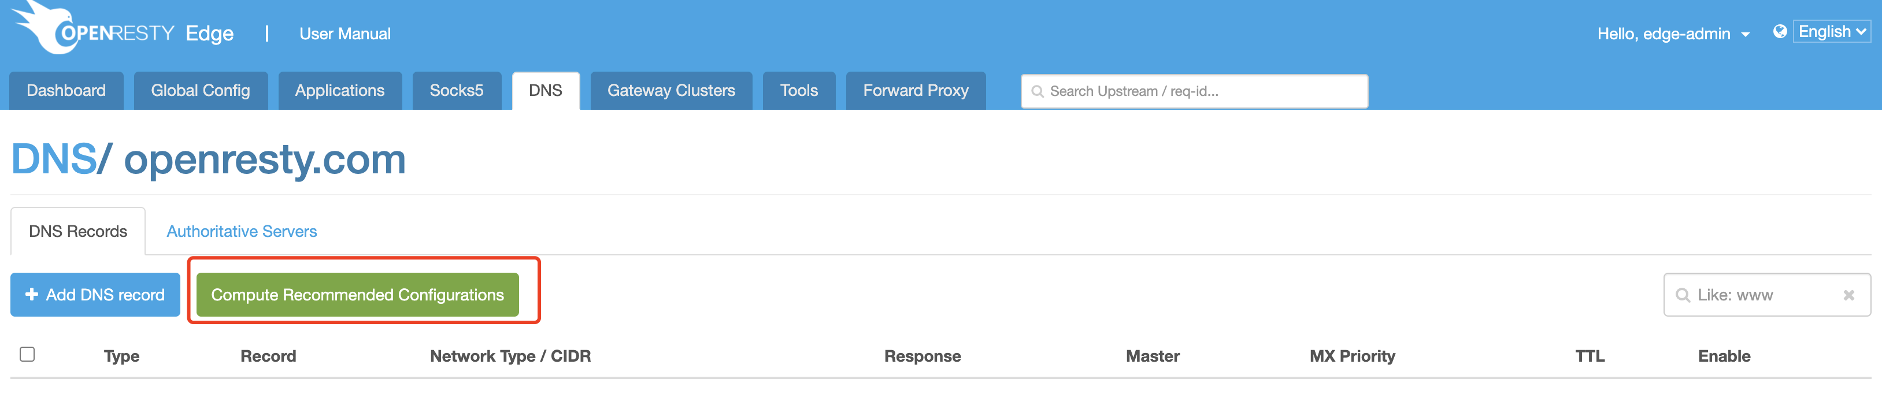Focus the Like: www filter field
The image size is (1882, 416).
[x=1766, y=295]
